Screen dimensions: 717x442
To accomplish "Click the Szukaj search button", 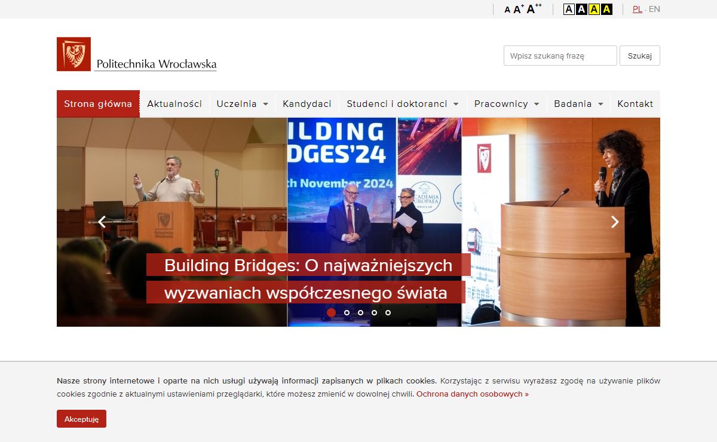I will click(x=639, y=56).
